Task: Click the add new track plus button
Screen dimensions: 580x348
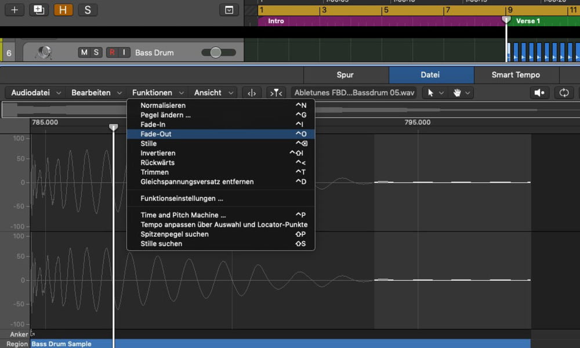Action: click(14, 10)
